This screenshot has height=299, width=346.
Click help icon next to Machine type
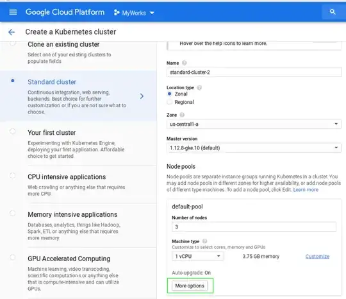(204, 241)
